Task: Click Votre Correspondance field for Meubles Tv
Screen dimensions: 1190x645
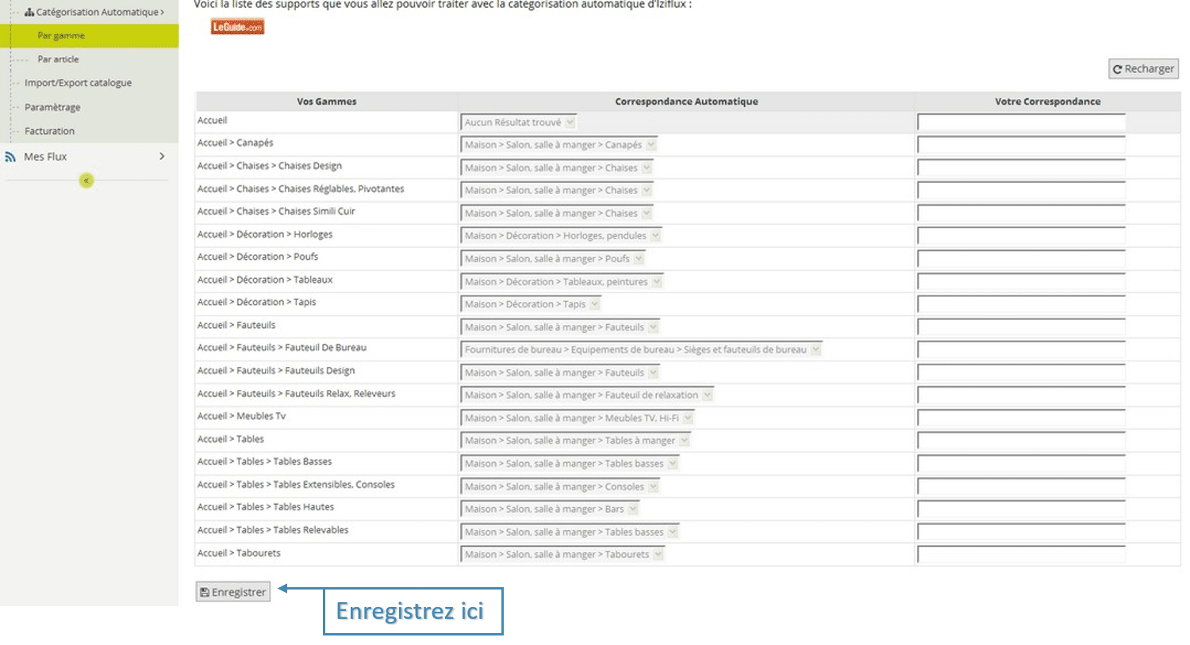Action: pyautogui.click(x=1022, y=418)
